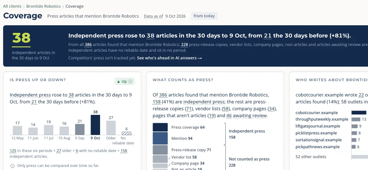Select the 12 May bar in the chart

[x=17, y=131]
